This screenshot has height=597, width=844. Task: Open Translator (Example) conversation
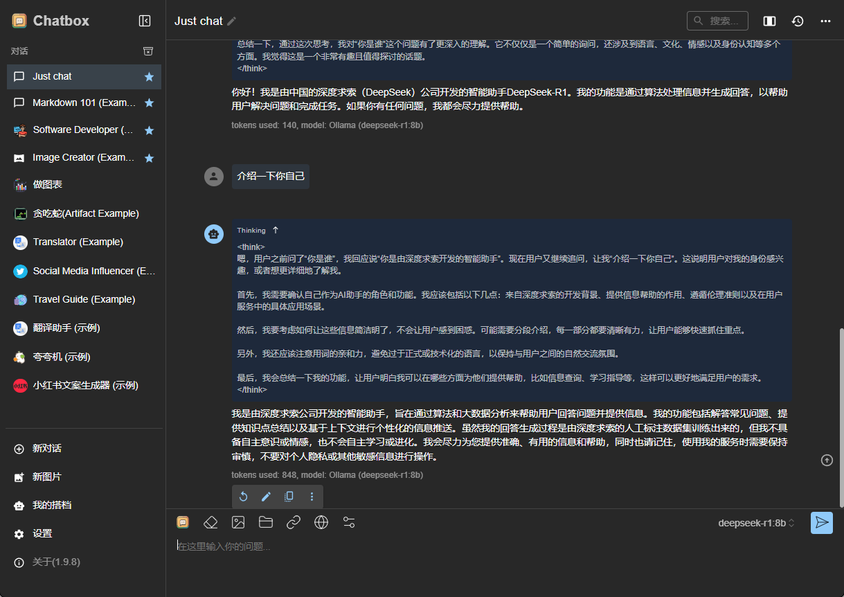[x=84, y=242]
